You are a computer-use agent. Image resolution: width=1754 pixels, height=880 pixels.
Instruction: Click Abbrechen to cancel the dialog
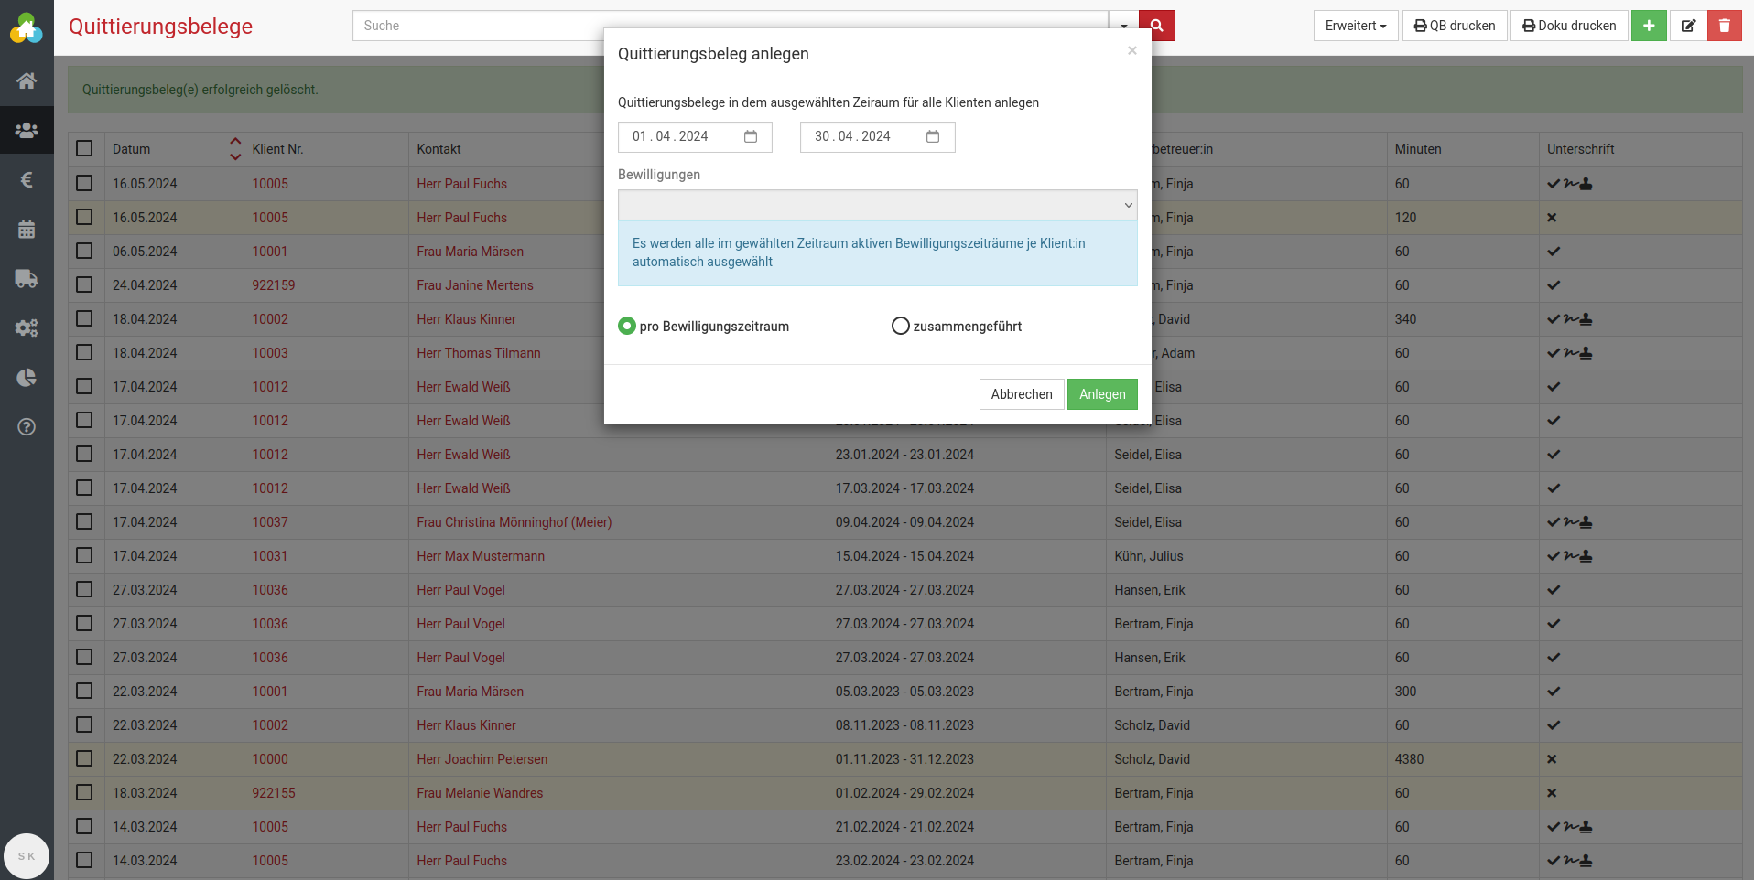click(1021, 394)
